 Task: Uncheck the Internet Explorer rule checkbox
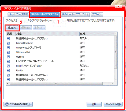[8, 43]
